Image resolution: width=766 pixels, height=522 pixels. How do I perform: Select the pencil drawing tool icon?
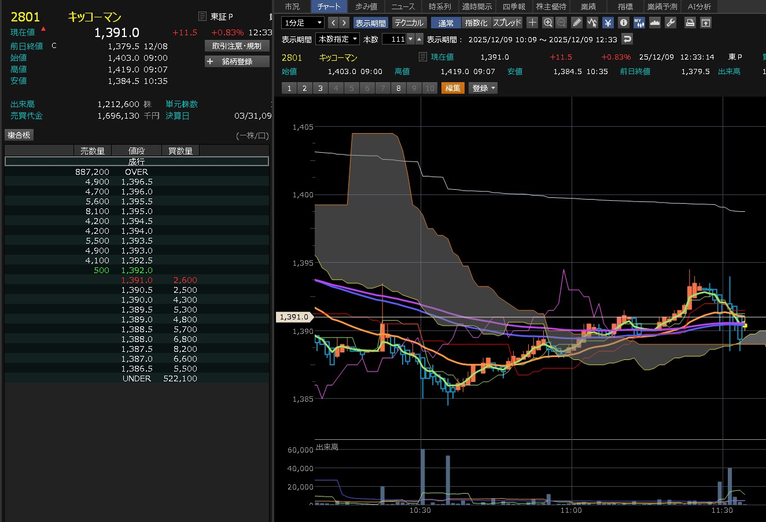coord(577,23)
